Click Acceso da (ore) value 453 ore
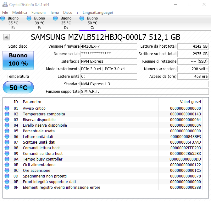 (193, 76)
